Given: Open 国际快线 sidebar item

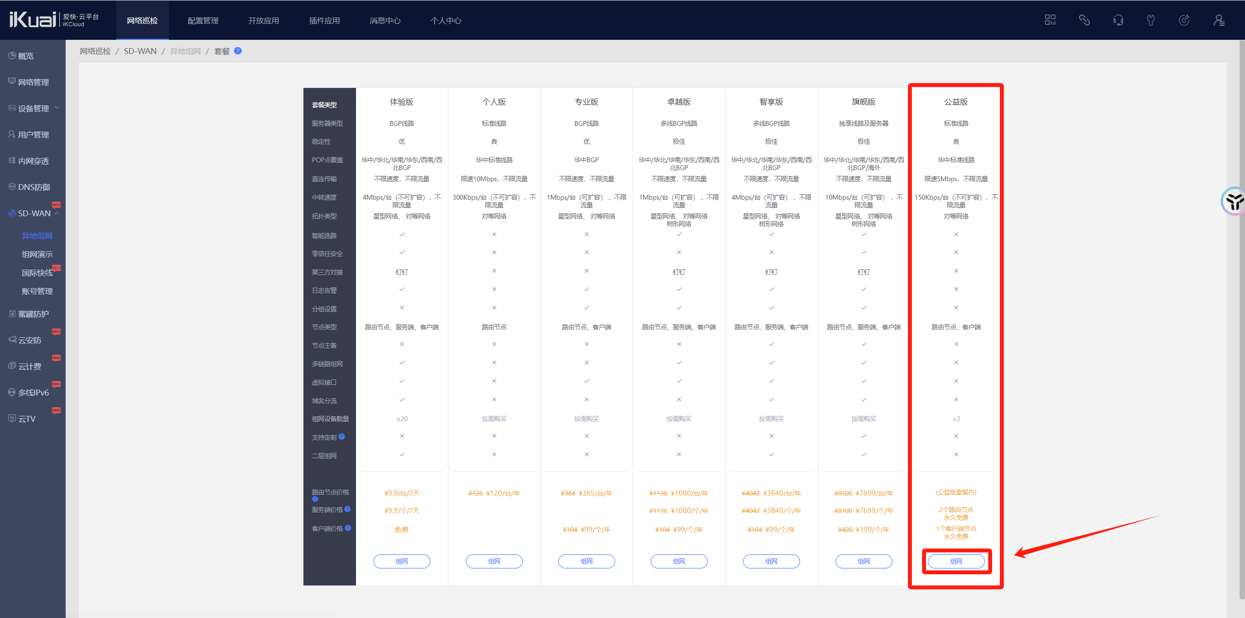Looking at the screenshot, I should (x=37, y=273).
